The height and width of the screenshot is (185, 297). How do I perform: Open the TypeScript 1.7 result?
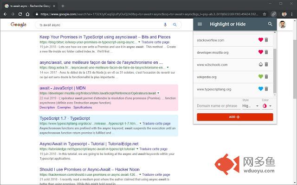click(65, 118)
